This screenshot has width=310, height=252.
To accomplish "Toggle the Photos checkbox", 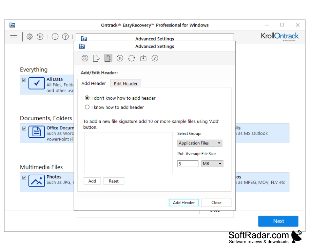I will (24, 178).
